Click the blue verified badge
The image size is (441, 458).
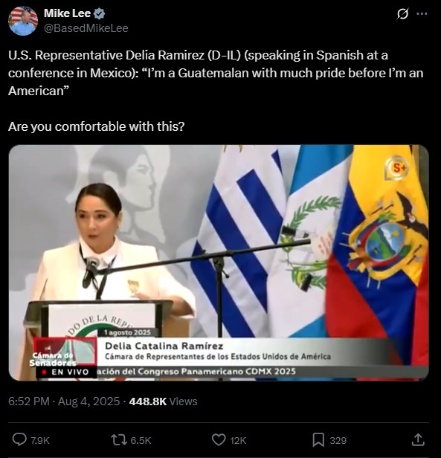pos(99,13)
